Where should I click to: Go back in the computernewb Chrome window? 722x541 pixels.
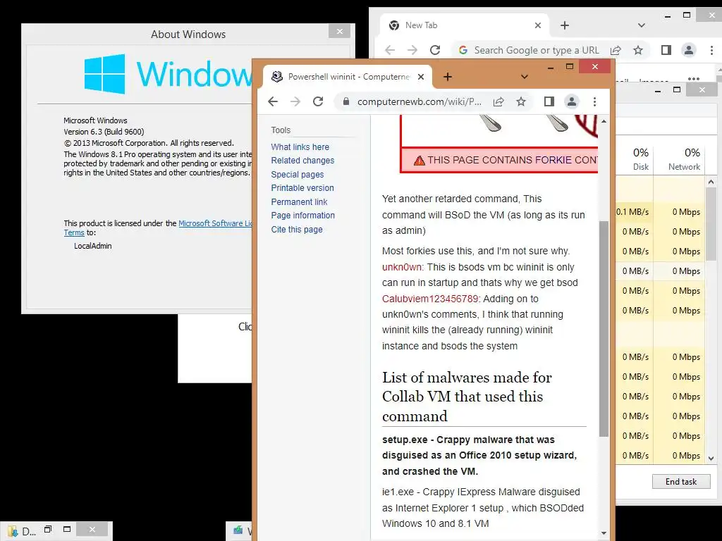[273, 101]
